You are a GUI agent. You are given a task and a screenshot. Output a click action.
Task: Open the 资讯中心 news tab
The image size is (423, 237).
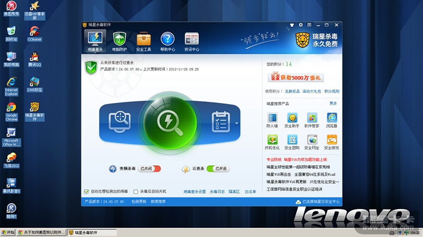192,41
